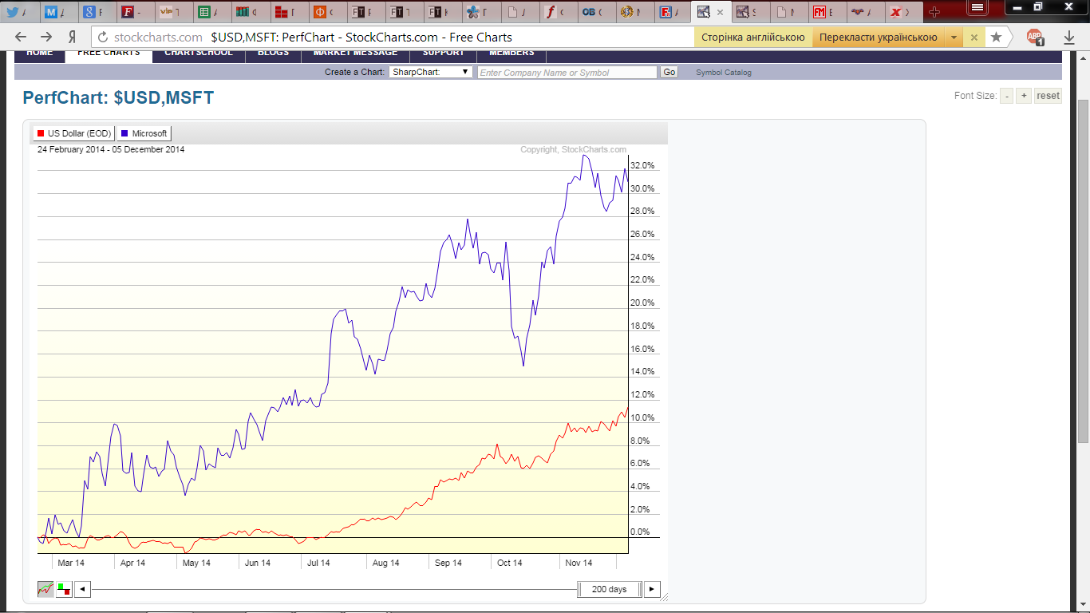
Task: Click the PerfChart: $USD,MSFT heading
Action: [118, 97]
